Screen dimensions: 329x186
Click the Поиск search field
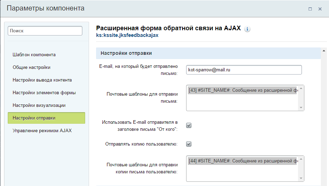pos(45,31)
